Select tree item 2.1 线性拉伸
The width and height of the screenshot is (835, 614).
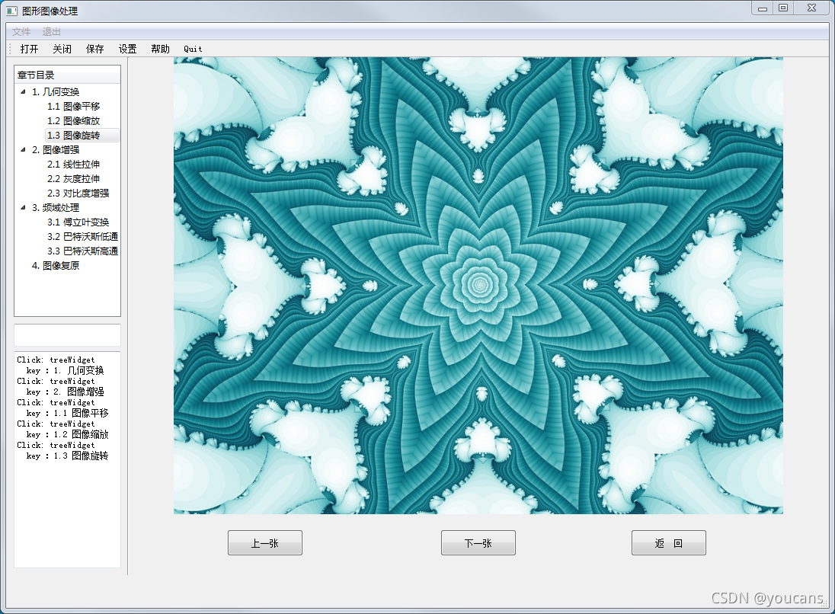[x=73, y=165]
